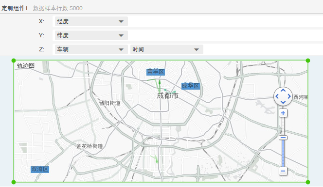This screenshot has height=187, width=323.
Task: Open the Z axis 车辆 dropdown
Action: click(91, 49)
